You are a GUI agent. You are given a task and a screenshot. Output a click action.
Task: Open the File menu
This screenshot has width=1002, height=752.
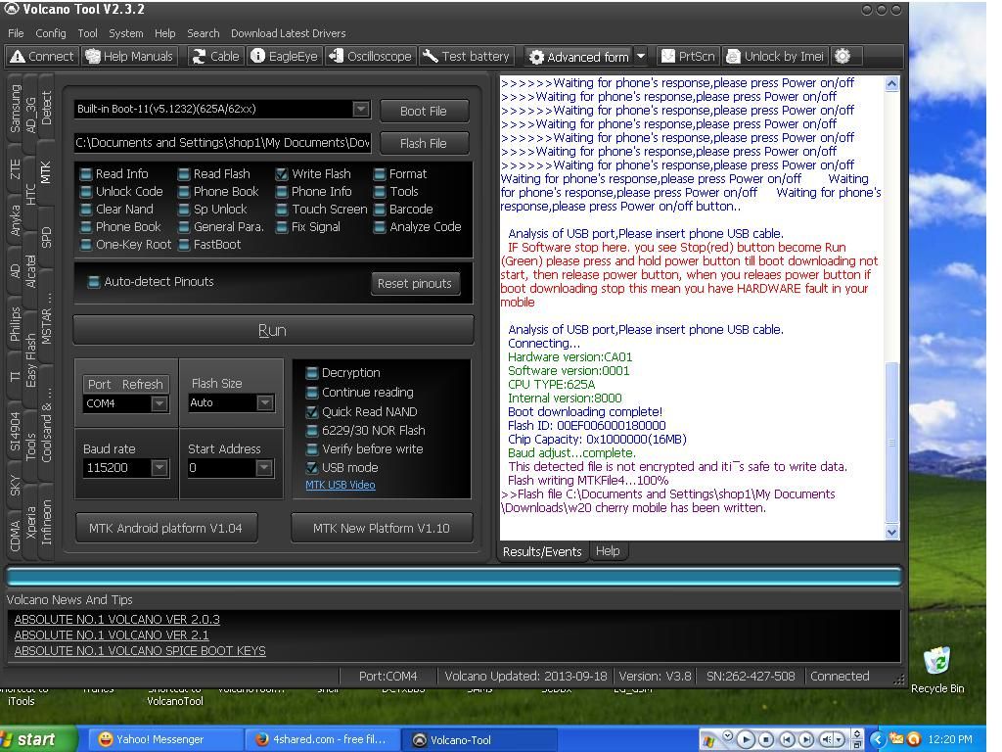click(x=16, y=33)
